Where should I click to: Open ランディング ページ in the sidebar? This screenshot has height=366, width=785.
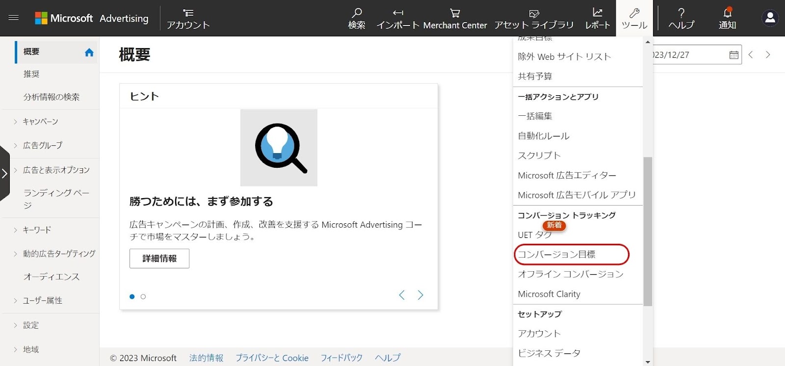tap(56, 199)
